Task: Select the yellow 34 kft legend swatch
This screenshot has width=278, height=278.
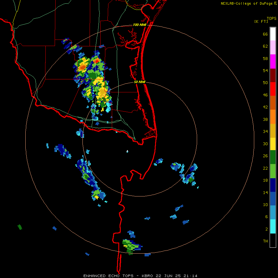Action: coord(273,144)
